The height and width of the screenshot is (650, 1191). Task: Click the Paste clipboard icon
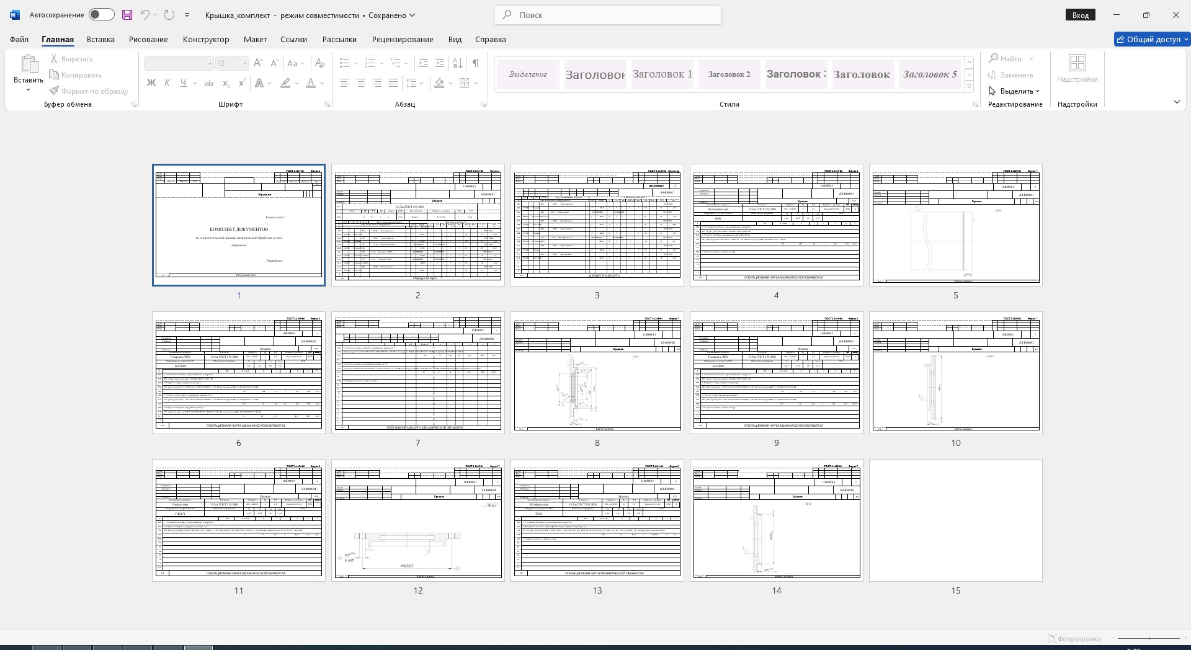click(x=28, y=64)
